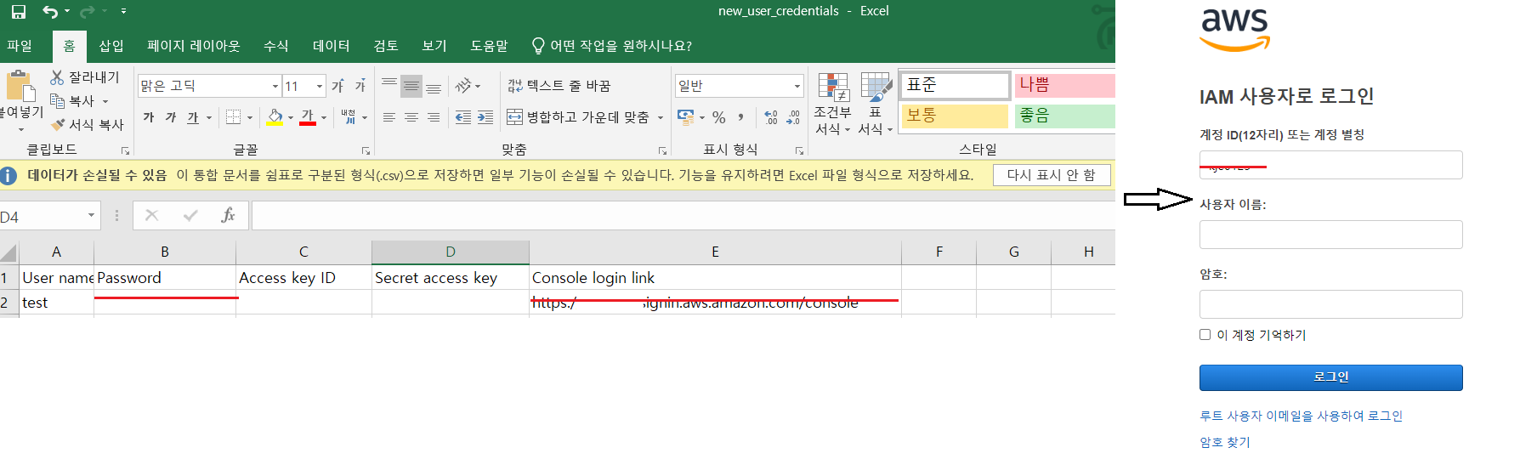Switch to the Data (데이터) tab

pyautogui.click(x=332, y=46)
